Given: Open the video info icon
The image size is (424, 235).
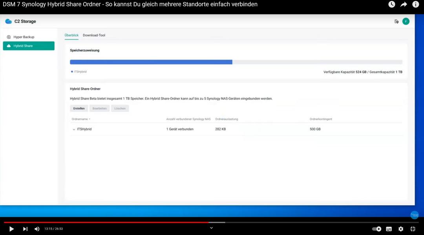Looking at the screenshot, I should [416, 4].
